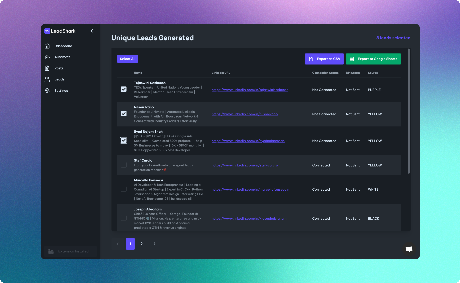Open the syednajamshah LinkedIn link

click(x=248, y=141)
